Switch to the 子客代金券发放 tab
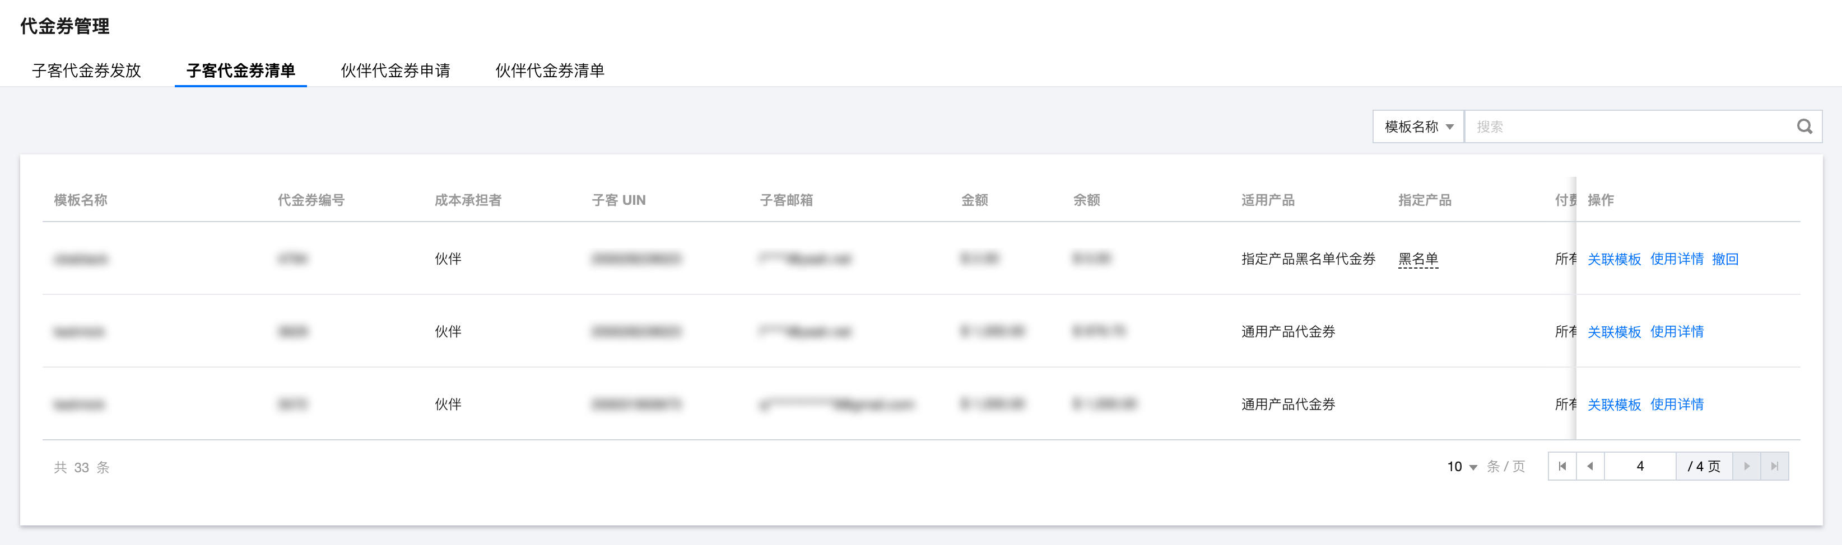The image size is (1842, 545). [86, 70]
